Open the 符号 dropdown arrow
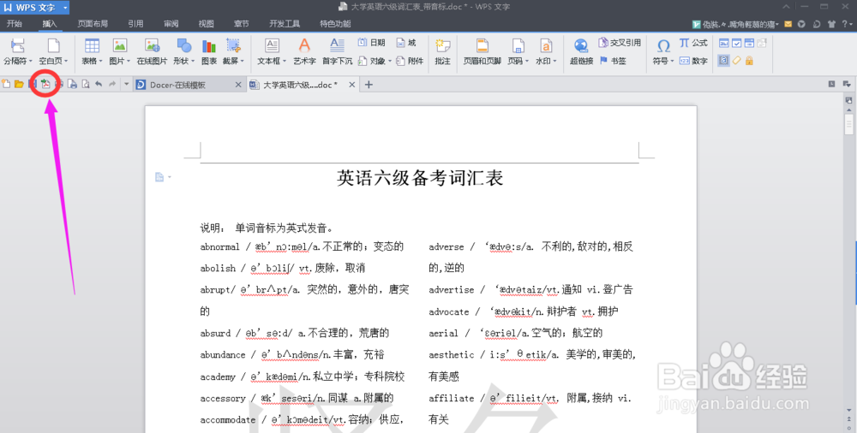Viewport: 857px width, 433px height. tap(672, 62)
